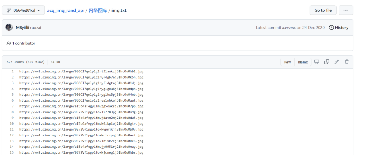View the file History

pos(339,28)
